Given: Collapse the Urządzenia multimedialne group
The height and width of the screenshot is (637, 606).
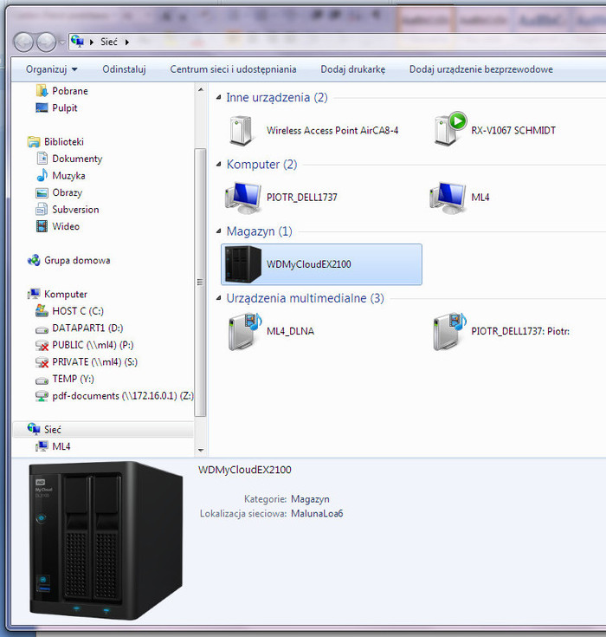Looking at the screenshot, I should click(218, 298).
